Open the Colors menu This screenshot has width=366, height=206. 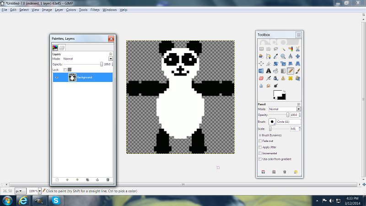(71, 10)
